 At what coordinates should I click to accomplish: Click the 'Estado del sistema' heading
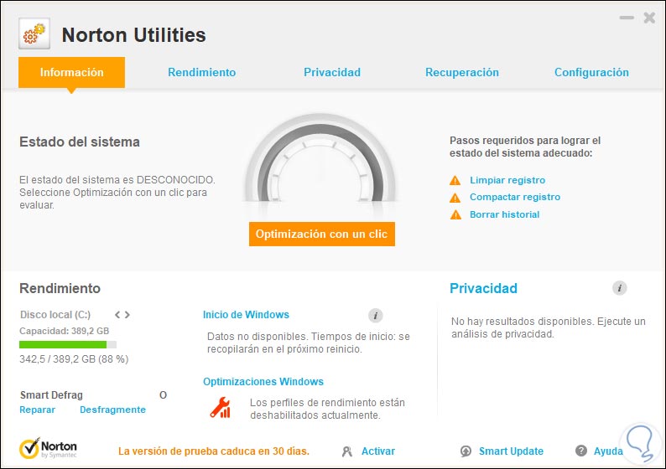coord(80,142)
